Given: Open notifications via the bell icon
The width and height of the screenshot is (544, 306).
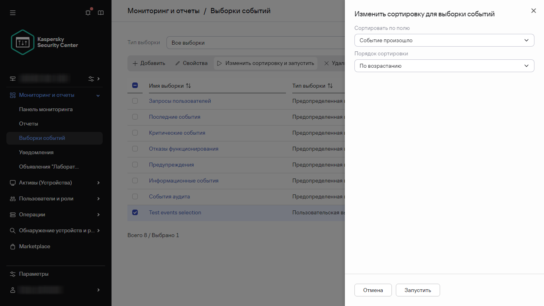Looking at the screenshot, I should (x=88, y=12).
